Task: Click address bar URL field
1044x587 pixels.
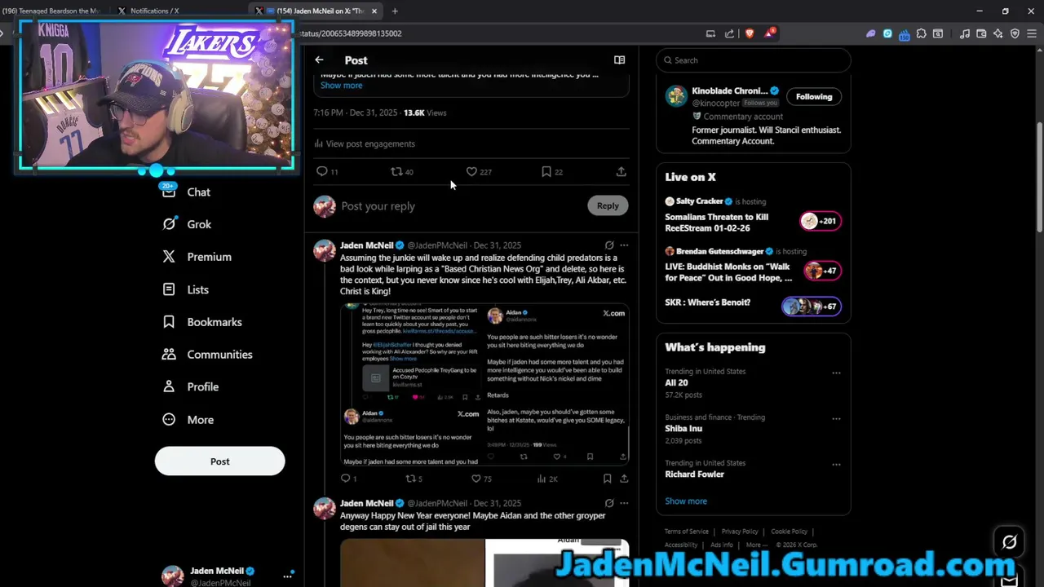Action: [x=498, y=33]
